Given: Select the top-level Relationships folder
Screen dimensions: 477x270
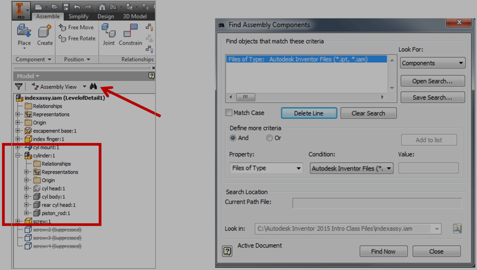Looking at the screenshot, I should [x=47, y=106].
